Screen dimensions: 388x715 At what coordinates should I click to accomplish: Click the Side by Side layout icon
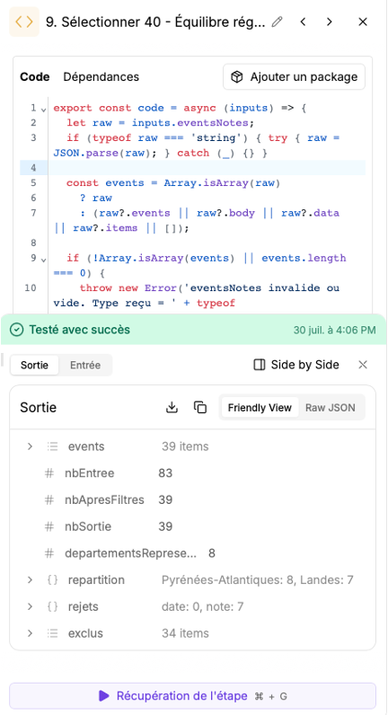click(x=260, y=365)
